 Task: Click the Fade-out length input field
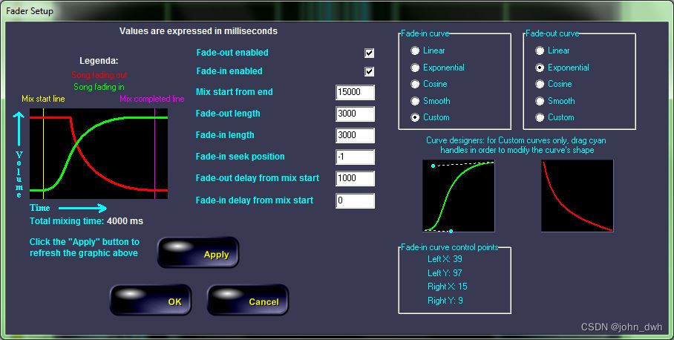click(x=355, y=114)
